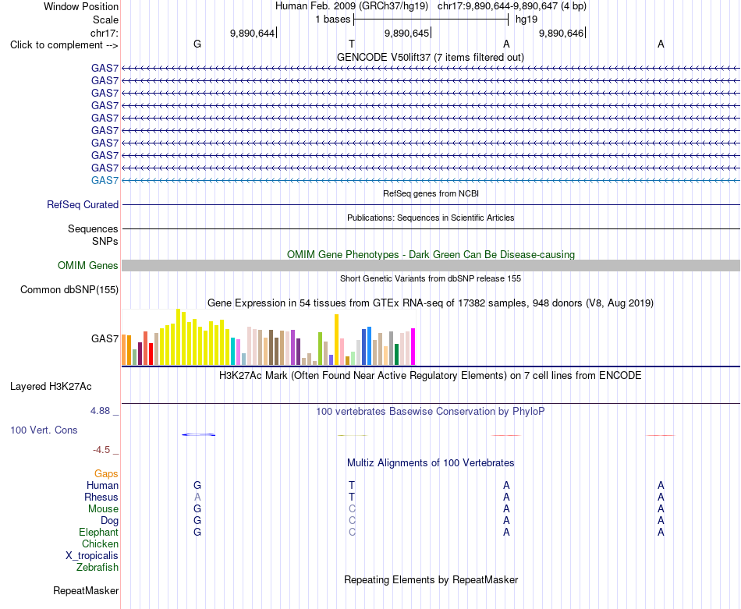Open the GAS7 GTEx tissue expression bar chart

[268, 338]
